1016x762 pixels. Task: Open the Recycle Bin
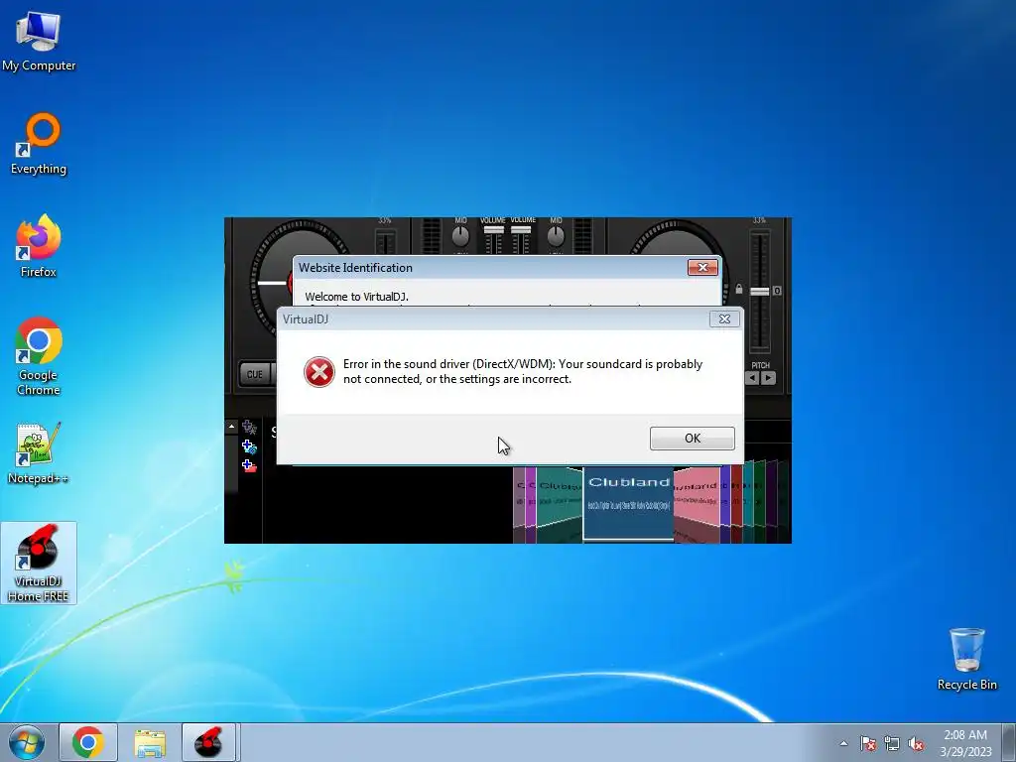pos(966,659)
